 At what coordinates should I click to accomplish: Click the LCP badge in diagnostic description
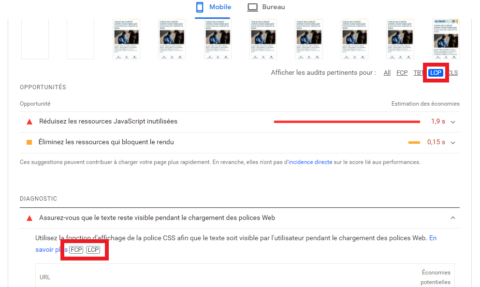coord(93,249)
